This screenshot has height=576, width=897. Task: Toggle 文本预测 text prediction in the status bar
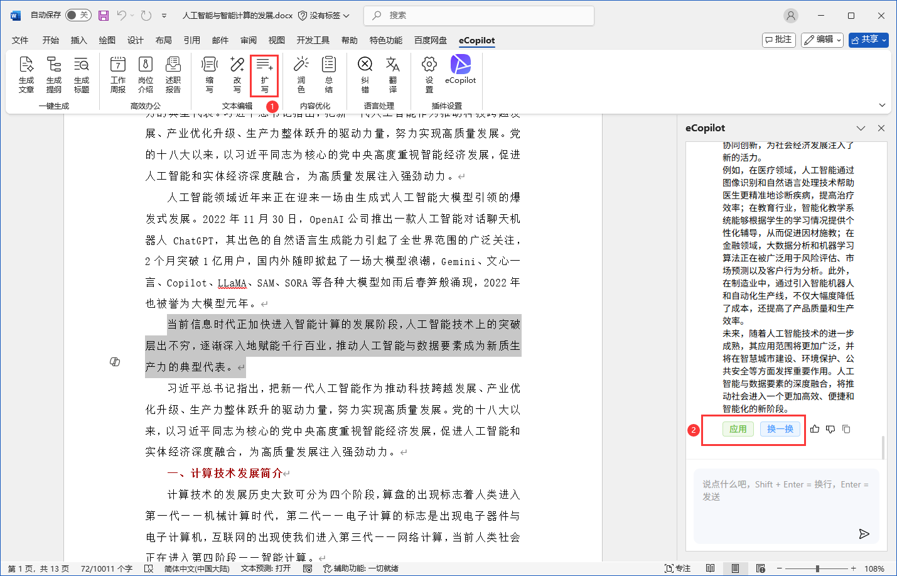266,568
